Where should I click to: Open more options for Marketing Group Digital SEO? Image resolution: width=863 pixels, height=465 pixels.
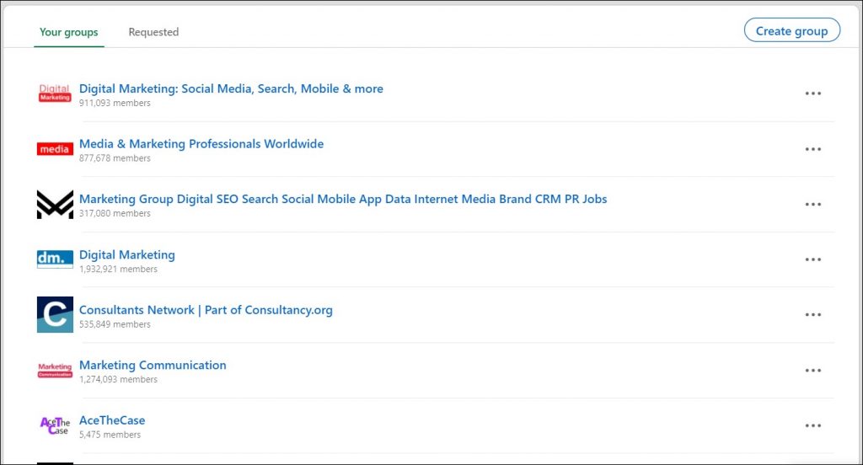(812, 205)
